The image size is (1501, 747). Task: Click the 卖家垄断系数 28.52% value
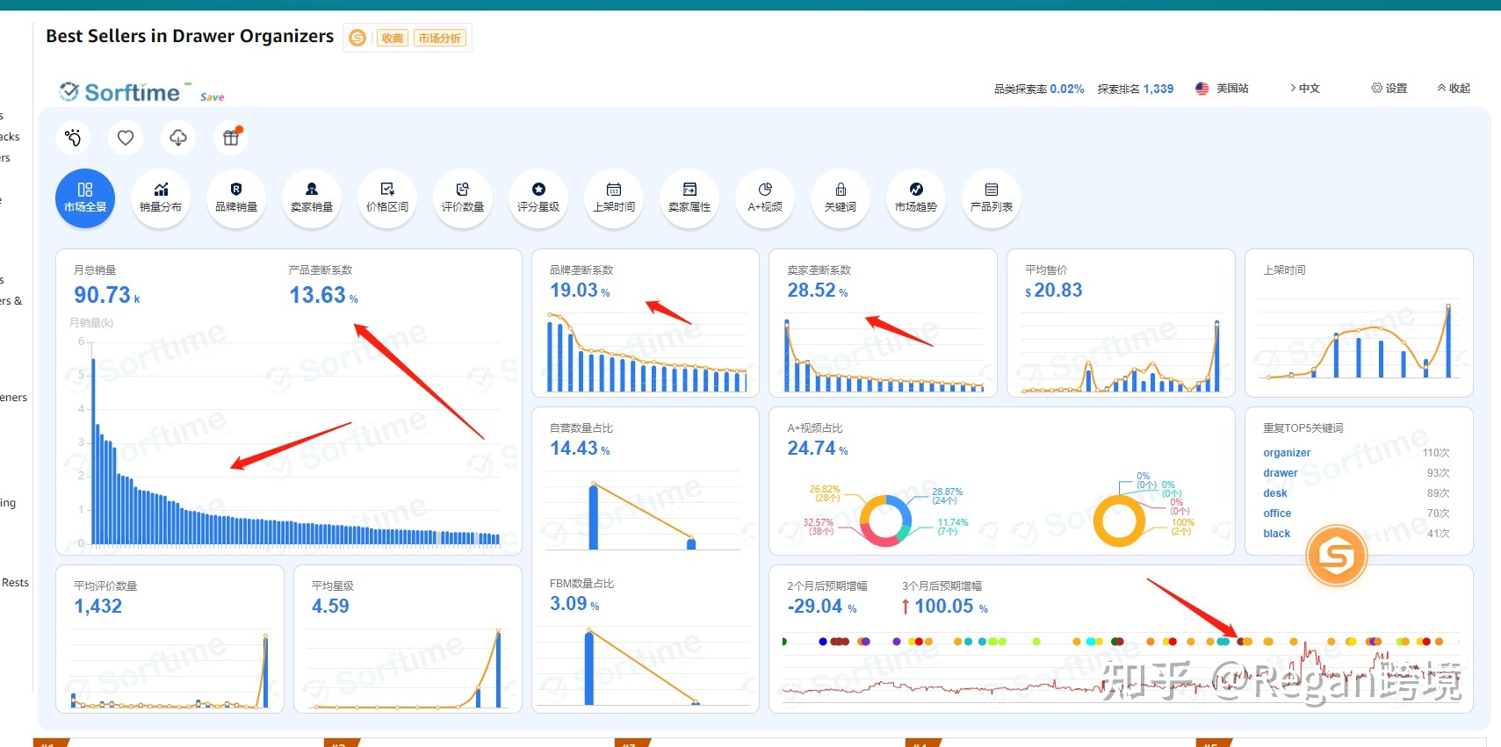[818, 291]
